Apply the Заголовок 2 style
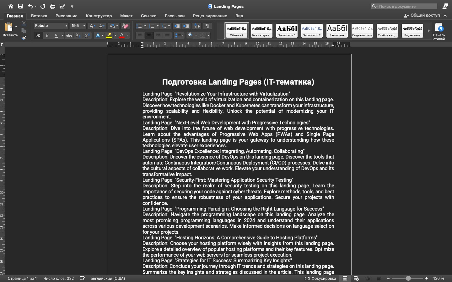The image size is (452, 282). click(x=312, y=31)
